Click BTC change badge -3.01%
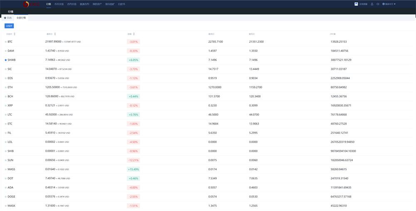416x211 pixels. [x=134, y=42]
